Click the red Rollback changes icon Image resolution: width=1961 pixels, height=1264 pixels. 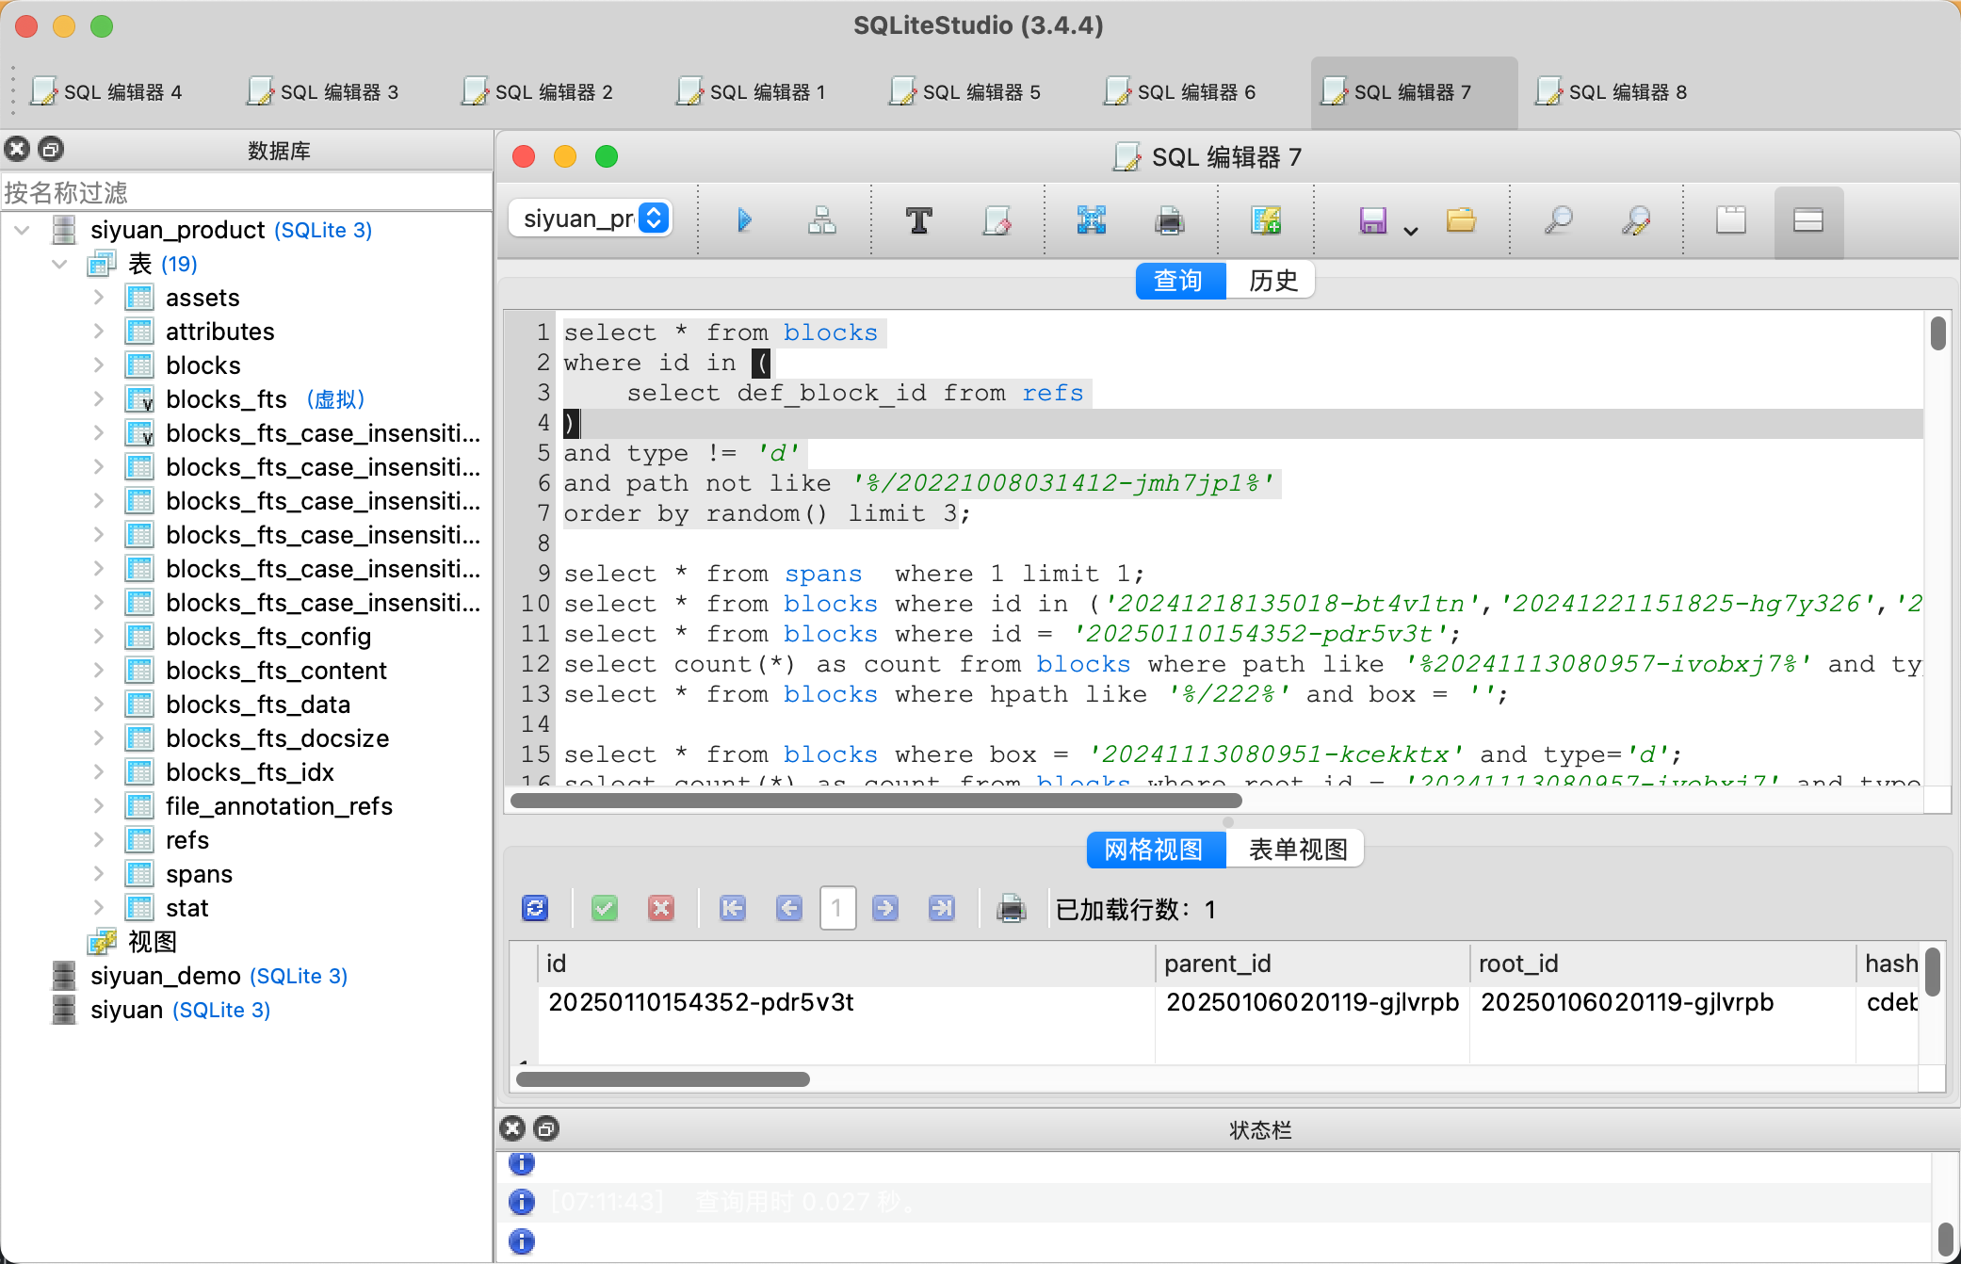(x=661, y=909)
